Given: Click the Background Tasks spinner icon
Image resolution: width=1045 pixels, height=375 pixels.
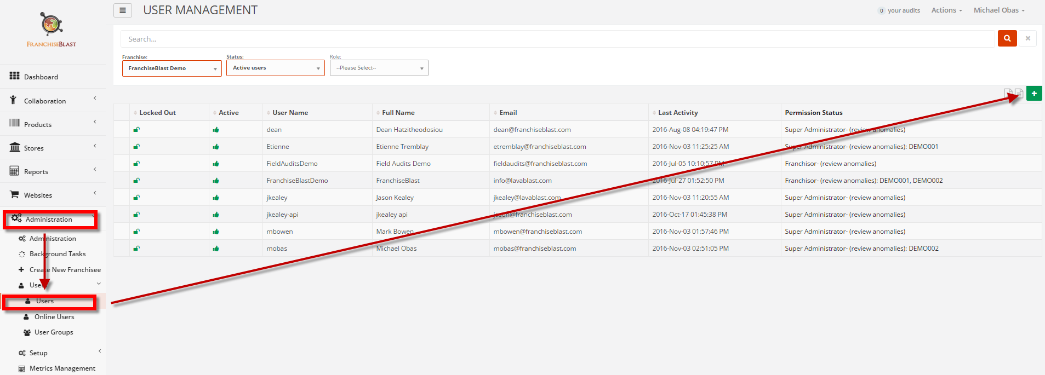Looking at the screenshot, I should 22,254.
